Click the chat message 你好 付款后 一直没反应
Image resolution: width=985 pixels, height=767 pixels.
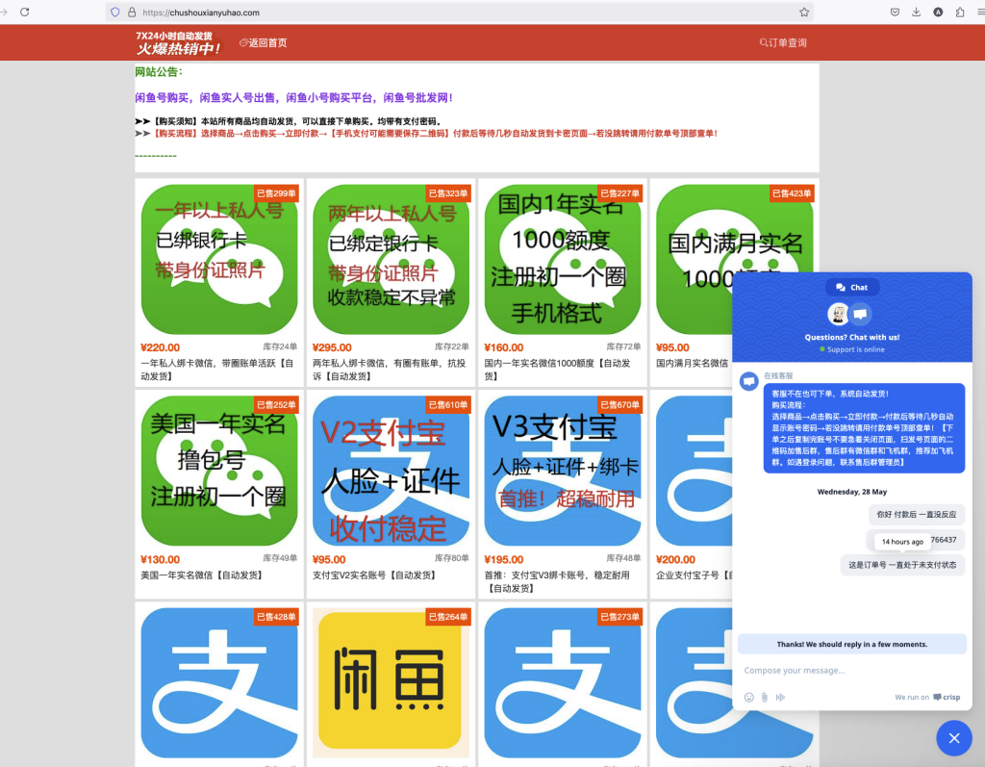pyautogui.click(x=917, y=514)
